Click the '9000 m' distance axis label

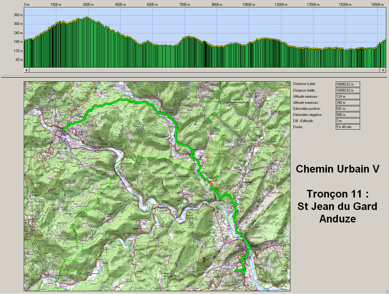[216, 5]
